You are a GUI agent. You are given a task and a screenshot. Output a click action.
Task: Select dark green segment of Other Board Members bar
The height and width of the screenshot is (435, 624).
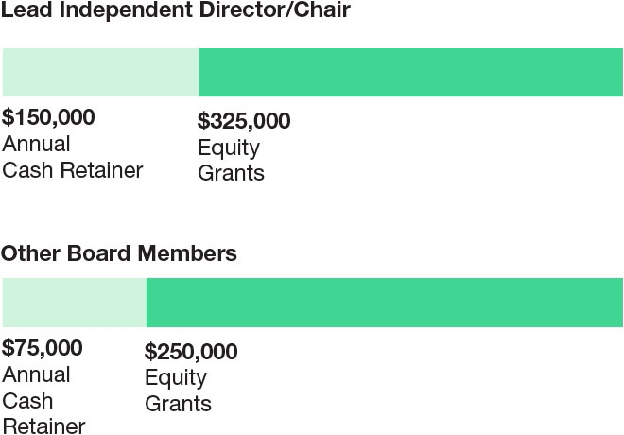(x=384, y=303)
